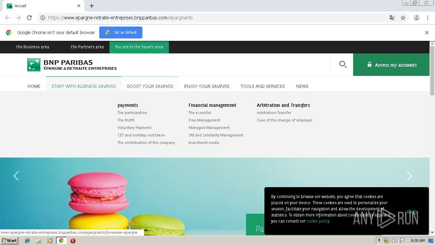This screenshot has width=435, height=245.
Task: Open the cookie policy link
Action: tap(318, 221)
